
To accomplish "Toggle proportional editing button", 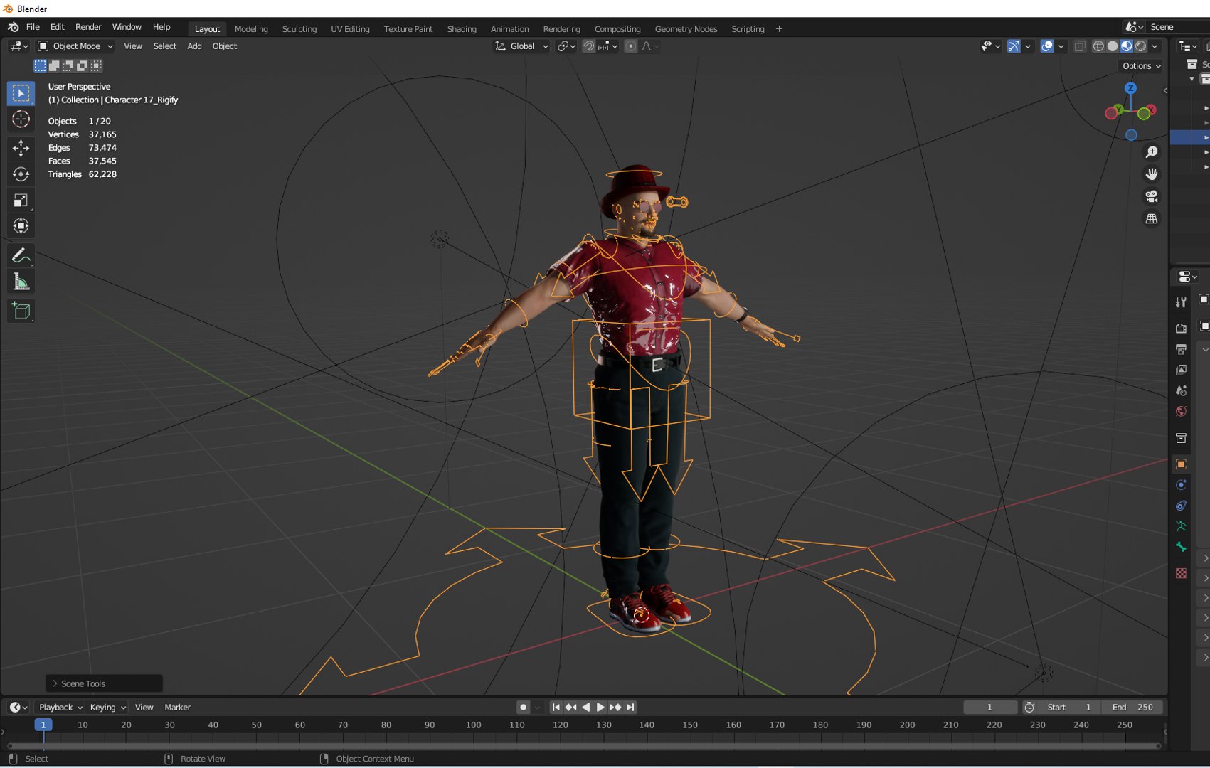I will [630, 46].
